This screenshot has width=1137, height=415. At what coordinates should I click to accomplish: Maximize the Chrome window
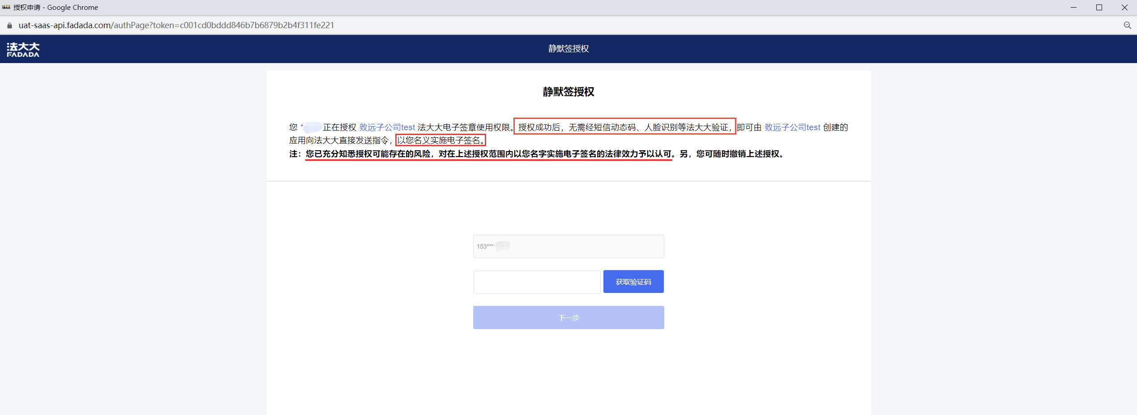1099,7
